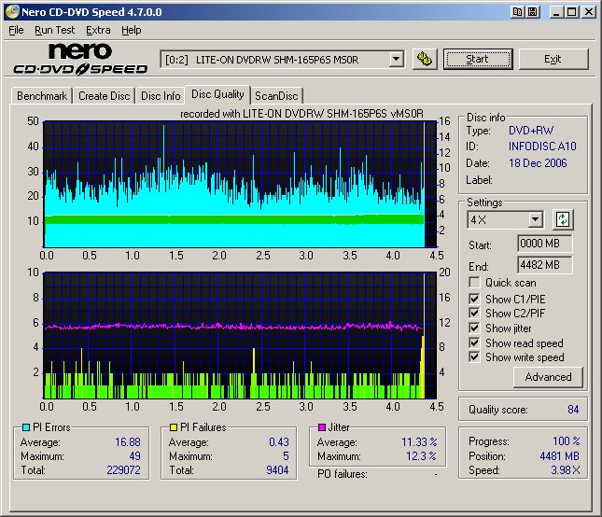Click the PI Failures total 9404

coord(277,470)
